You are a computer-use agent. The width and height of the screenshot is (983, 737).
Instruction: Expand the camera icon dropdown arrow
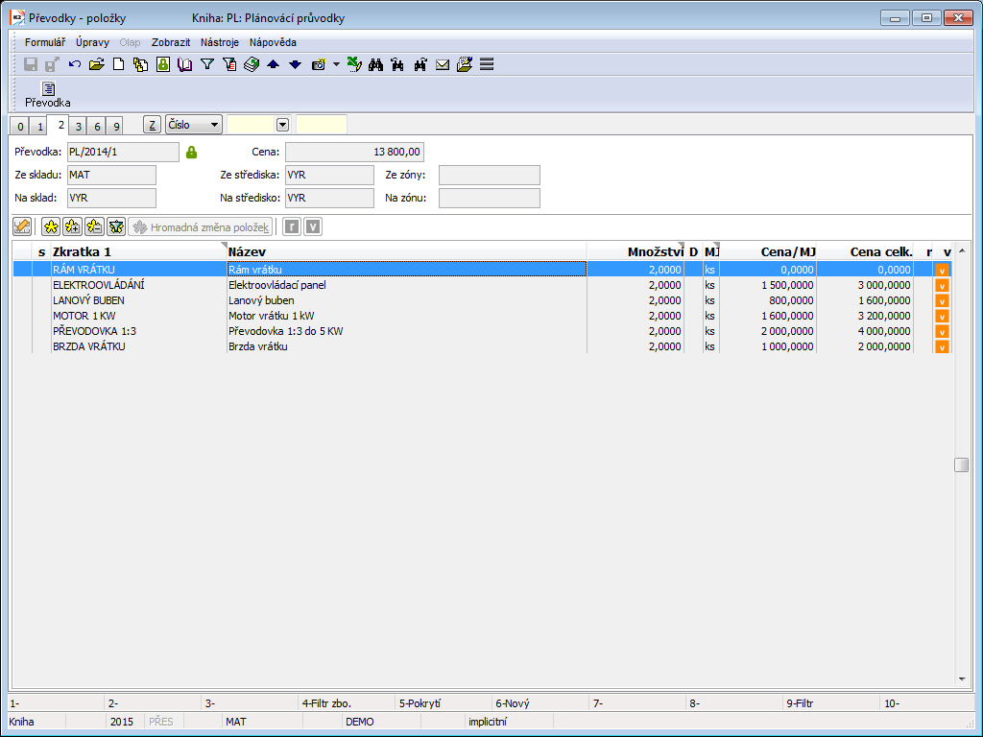(x=336, y=64)
